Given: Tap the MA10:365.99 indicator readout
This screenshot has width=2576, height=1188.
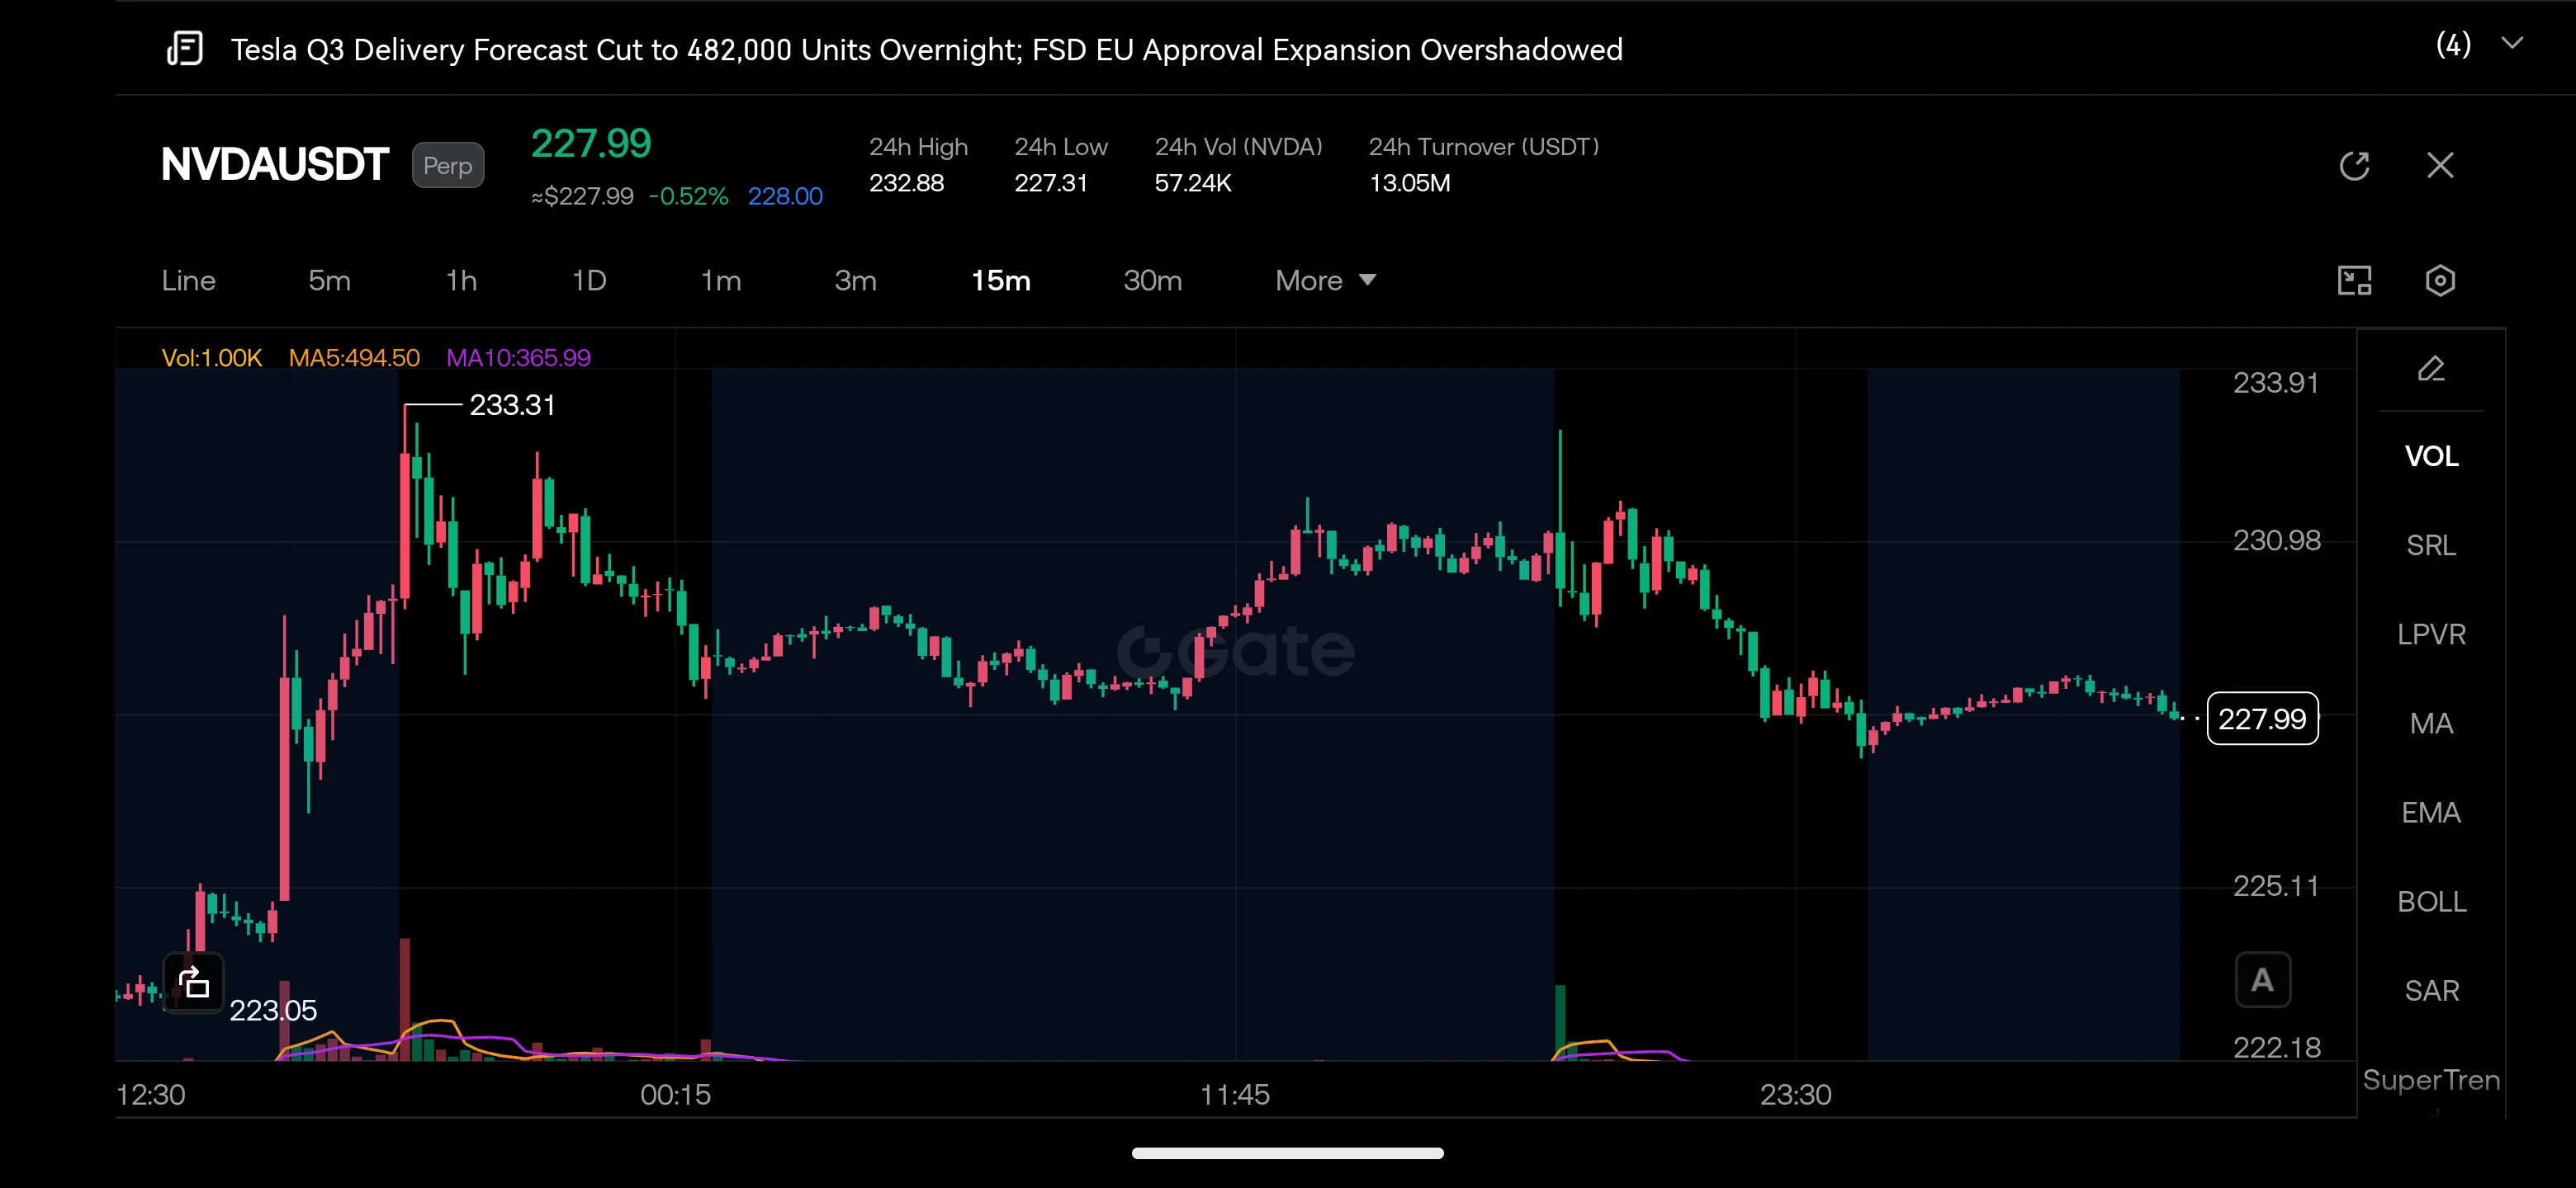Looking at the screenshot, I should pyautogui.click(x=518, y=358).
